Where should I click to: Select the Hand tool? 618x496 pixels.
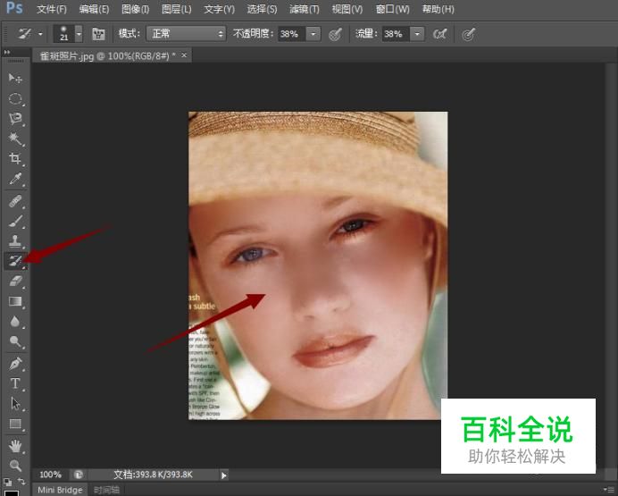15,445
